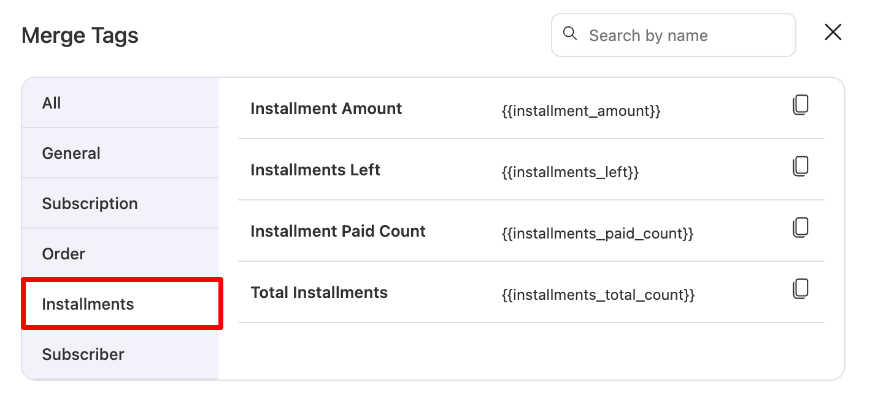Click the Merge Tags heading
Viewport: 870px width, 401px height.
80,35
